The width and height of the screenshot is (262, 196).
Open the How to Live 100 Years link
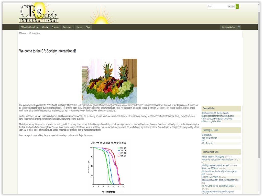click(210, 168)
